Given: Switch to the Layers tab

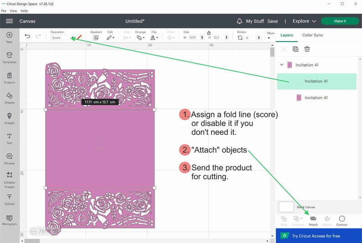Looking at the screenshot, I should [x=287, y=35].
